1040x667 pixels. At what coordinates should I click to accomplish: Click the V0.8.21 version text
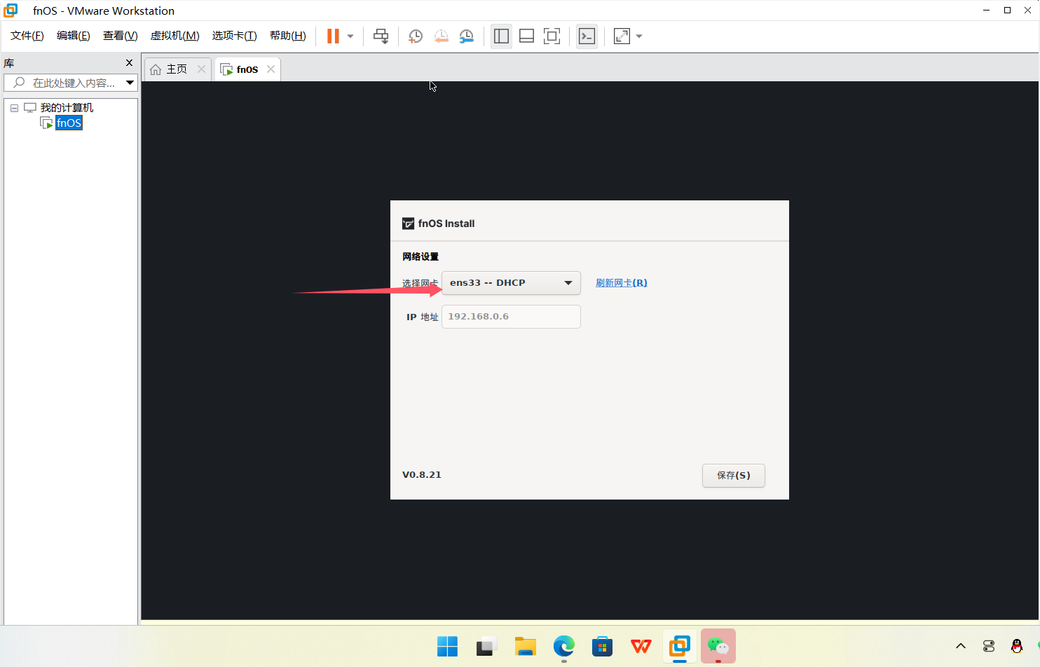(x=422, y=475)
